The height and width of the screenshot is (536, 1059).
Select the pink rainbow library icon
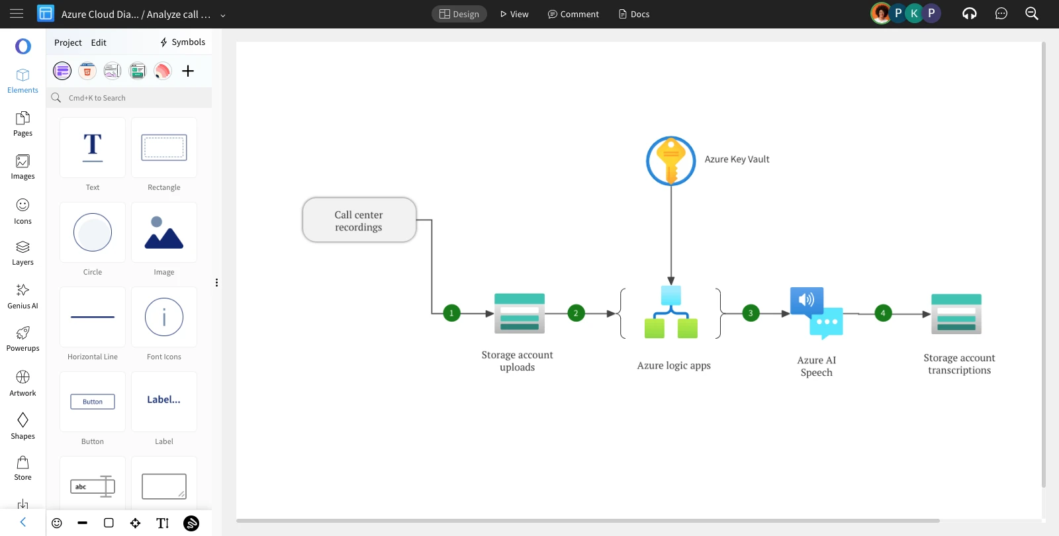[163, 71]
